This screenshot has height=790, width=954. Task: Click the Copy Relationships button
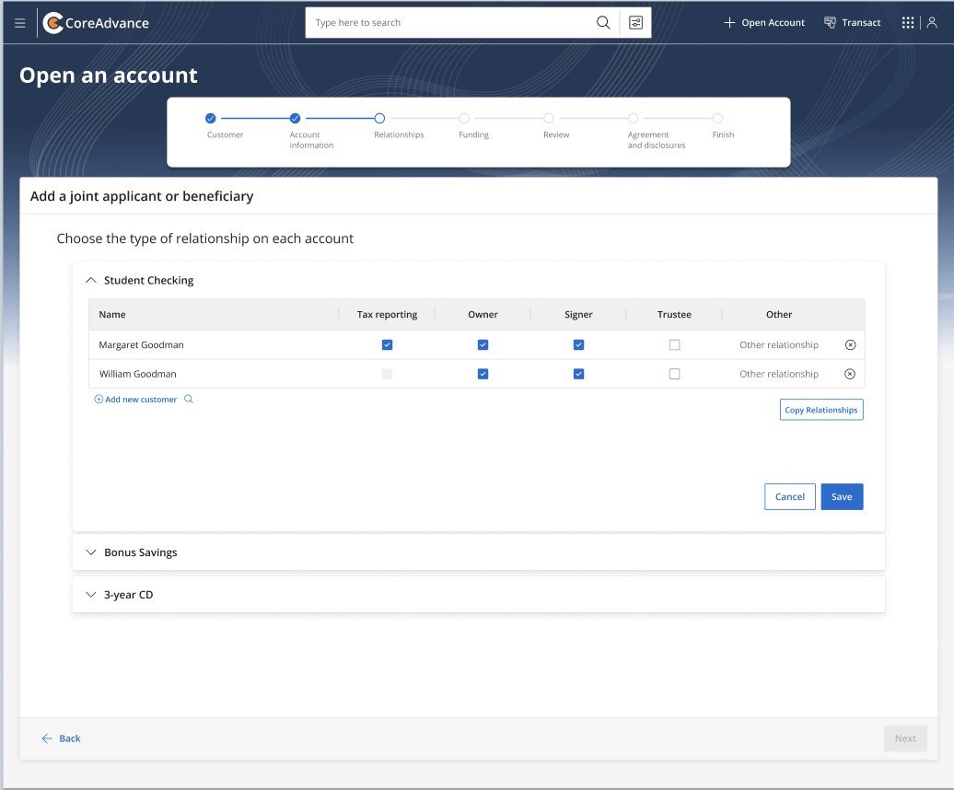821,410
